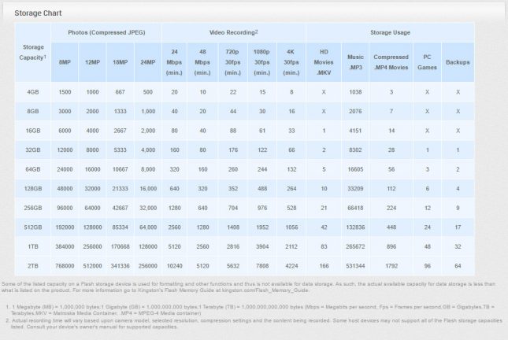The image size is (508, 340).
Task: Click the Storage Chart heading
Action: (x=39, y=13)
